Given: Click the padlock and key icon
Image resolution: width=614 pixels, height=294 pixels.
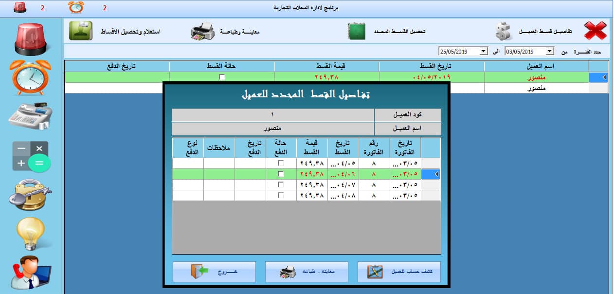Looking at the screenshot, I should (30, 194).
